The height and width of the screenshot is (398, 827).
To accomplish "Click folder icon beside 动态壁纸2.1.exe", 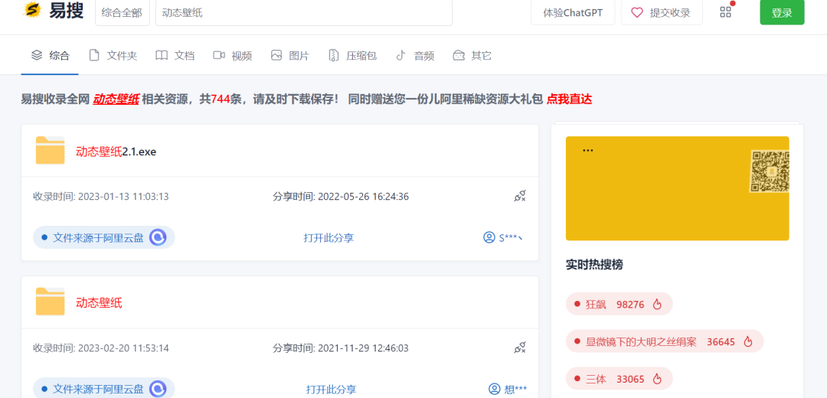I will point(50,150).
